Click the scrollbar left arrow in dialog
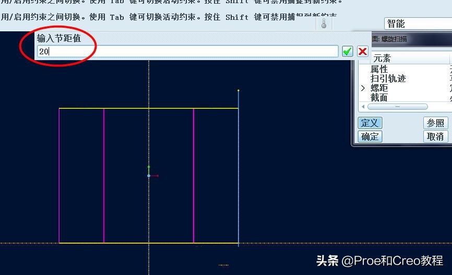This screenshot has width=452, height=275. pyautogui.click(x=363, y=107)
